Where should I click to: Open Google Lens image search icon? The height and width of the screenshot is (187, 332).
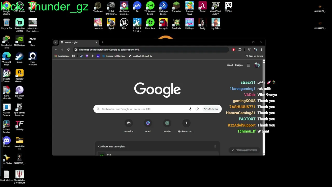[197, 109]
